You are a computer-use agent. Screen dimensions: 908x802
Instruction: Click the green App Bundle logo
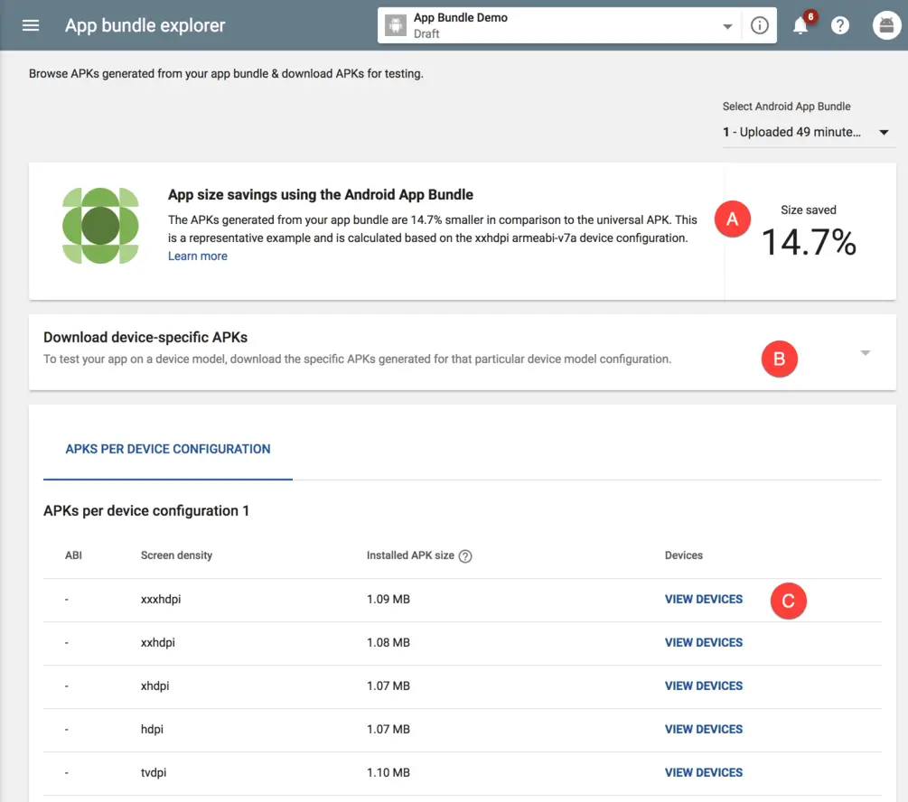point(99,226)
